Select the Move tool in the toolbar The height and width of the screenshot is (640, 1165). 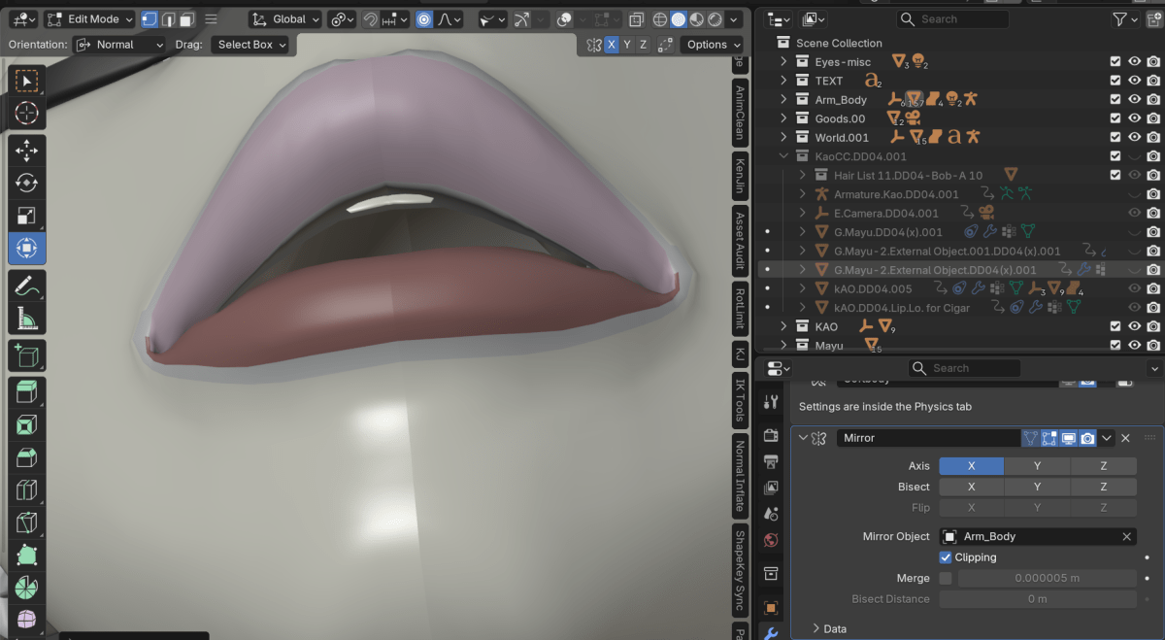(x=26, y=150)
